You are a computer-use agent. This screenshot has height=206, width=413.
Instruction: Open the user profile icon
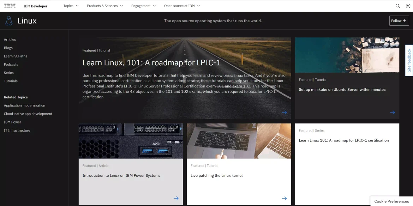click(x=408, y=6)
